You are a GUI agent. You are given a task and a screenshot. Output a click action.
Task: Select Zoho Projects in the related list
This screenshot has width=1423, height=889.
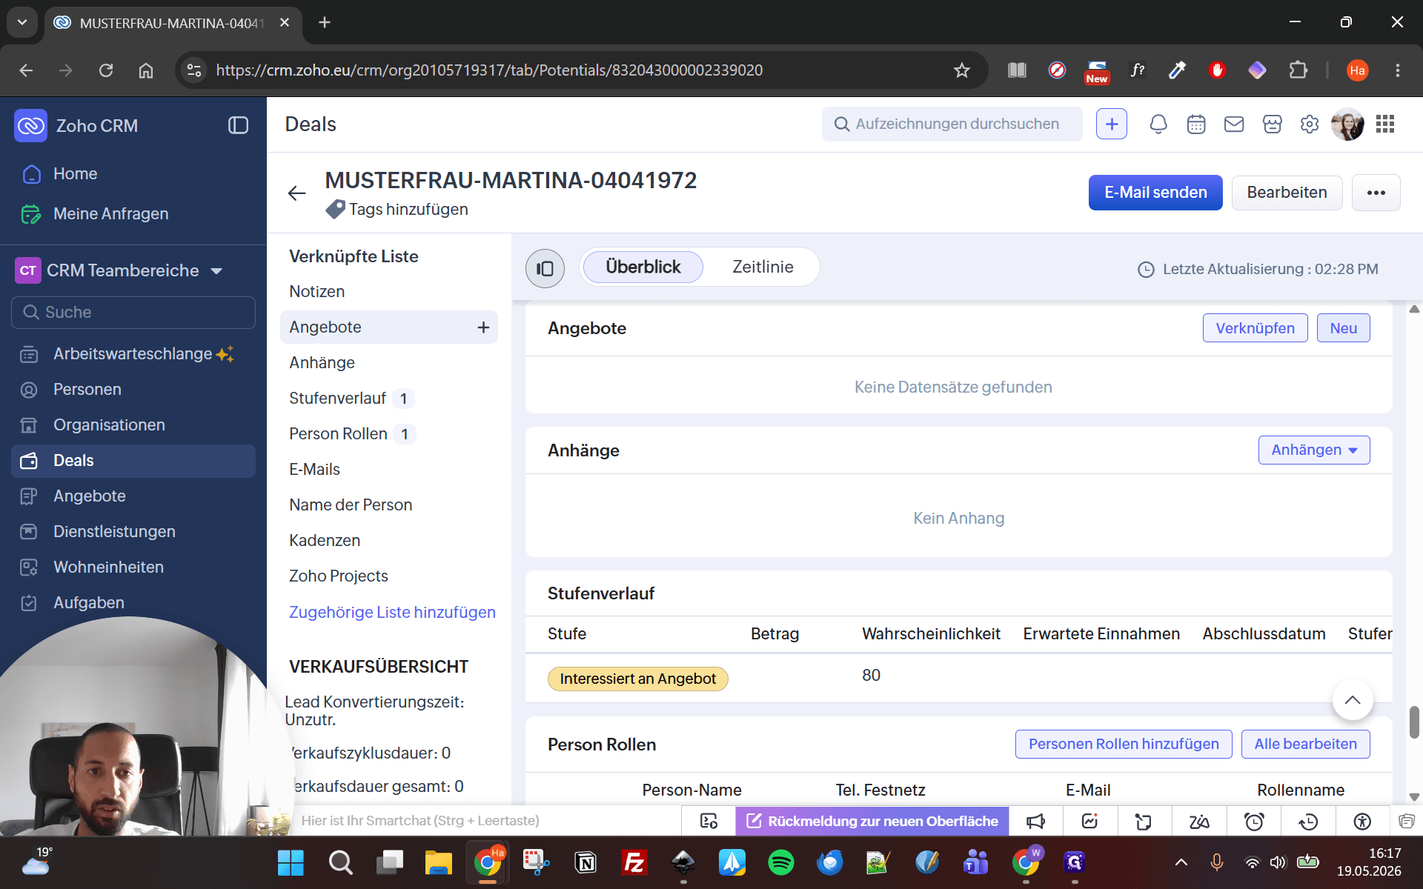coord(338,576)
